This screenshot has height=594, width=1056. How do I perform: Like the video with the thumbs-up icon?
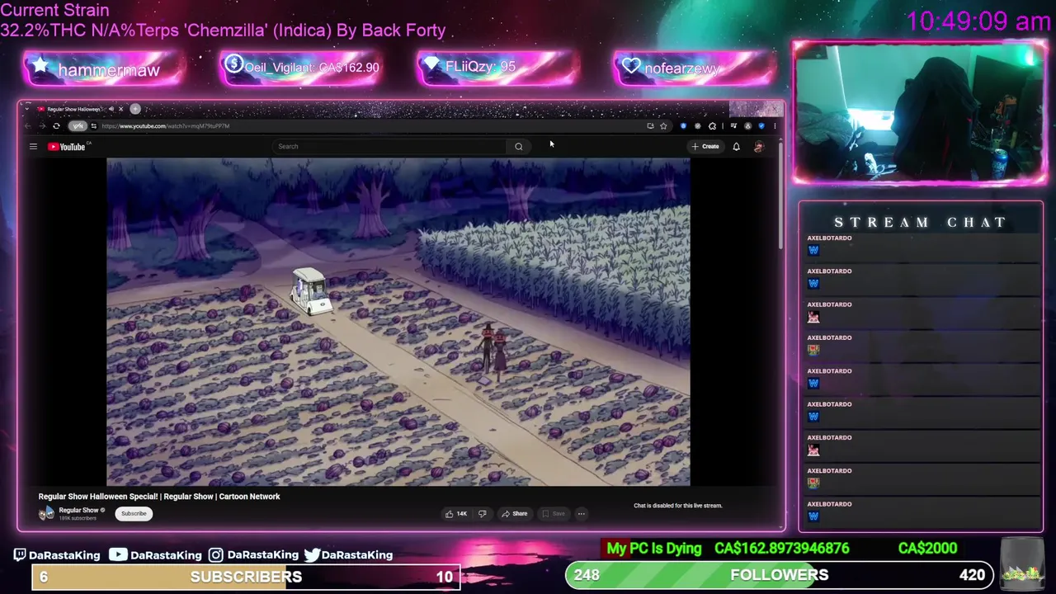(450, 514)
